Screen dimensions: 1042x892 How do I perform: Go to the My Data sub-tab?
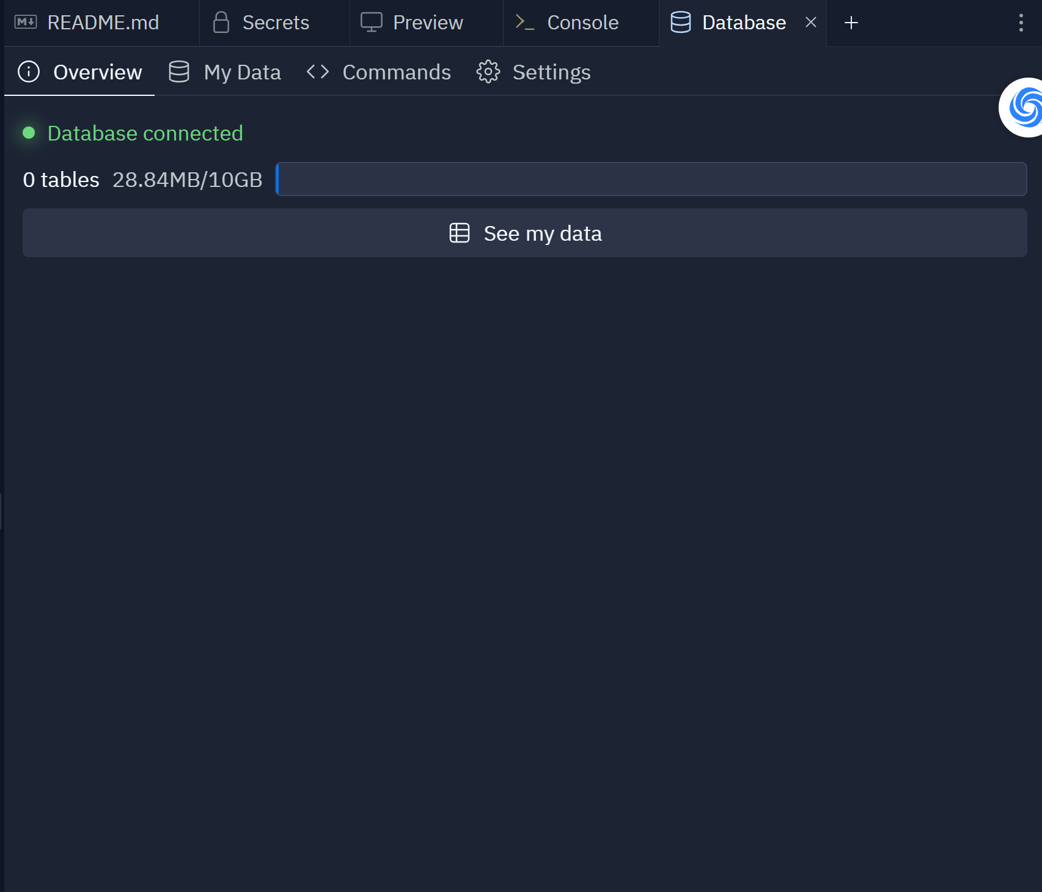click(x=225, y=72)
